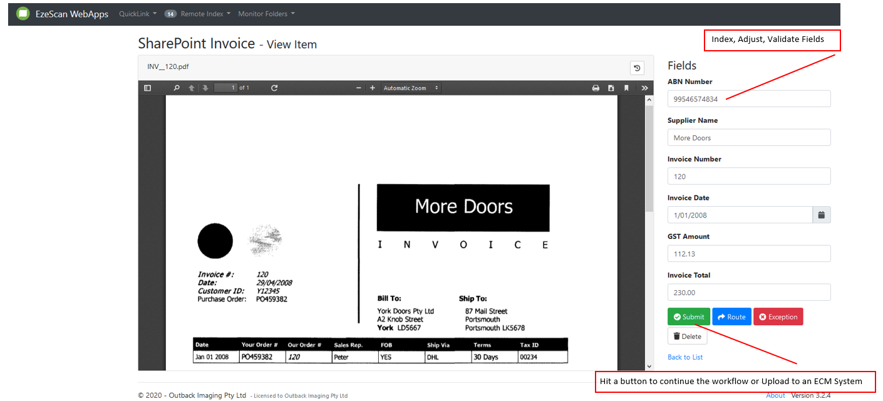Follow the Back to List link
Viewport: 883px width, 401px height.
[x=685, y=357]
